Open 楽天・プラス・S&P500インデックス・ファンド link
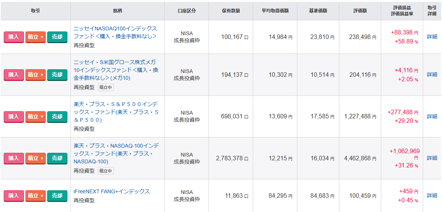The height and width of the screenshot is (212, 443). tap(116, 112)
